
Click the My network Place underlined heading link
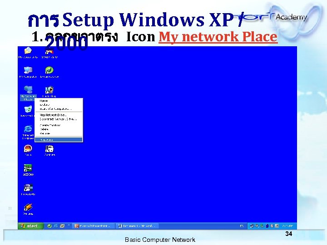218,37
